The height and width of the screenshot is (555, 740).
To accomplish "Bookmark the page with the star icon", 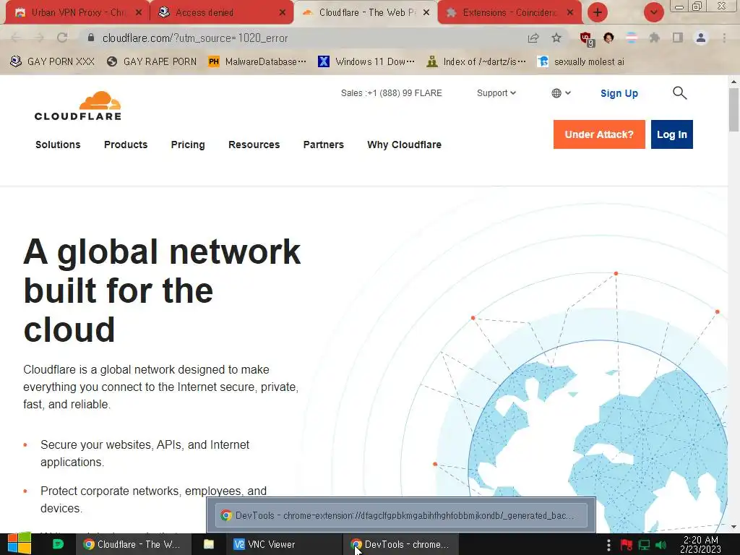I will (x=556, y=38).
